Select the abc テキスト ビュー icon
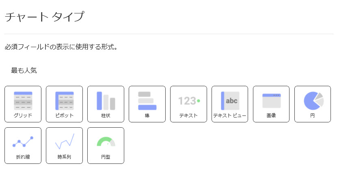 coord(230,100)
